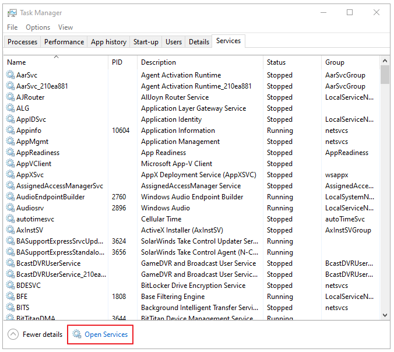Sort by the Description column header

coord(200,62)
